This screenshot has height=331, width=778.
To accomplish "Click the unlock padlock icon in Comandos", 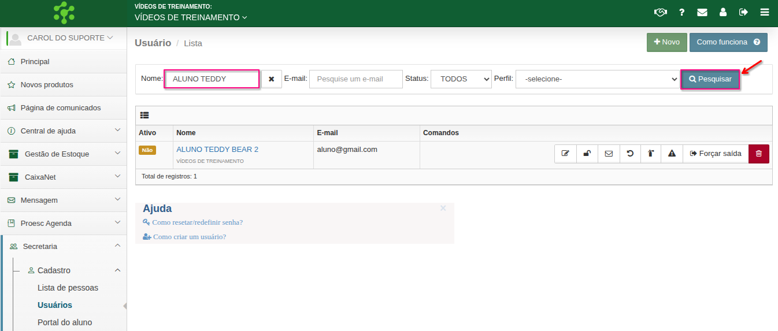I will tap(587, 154).
